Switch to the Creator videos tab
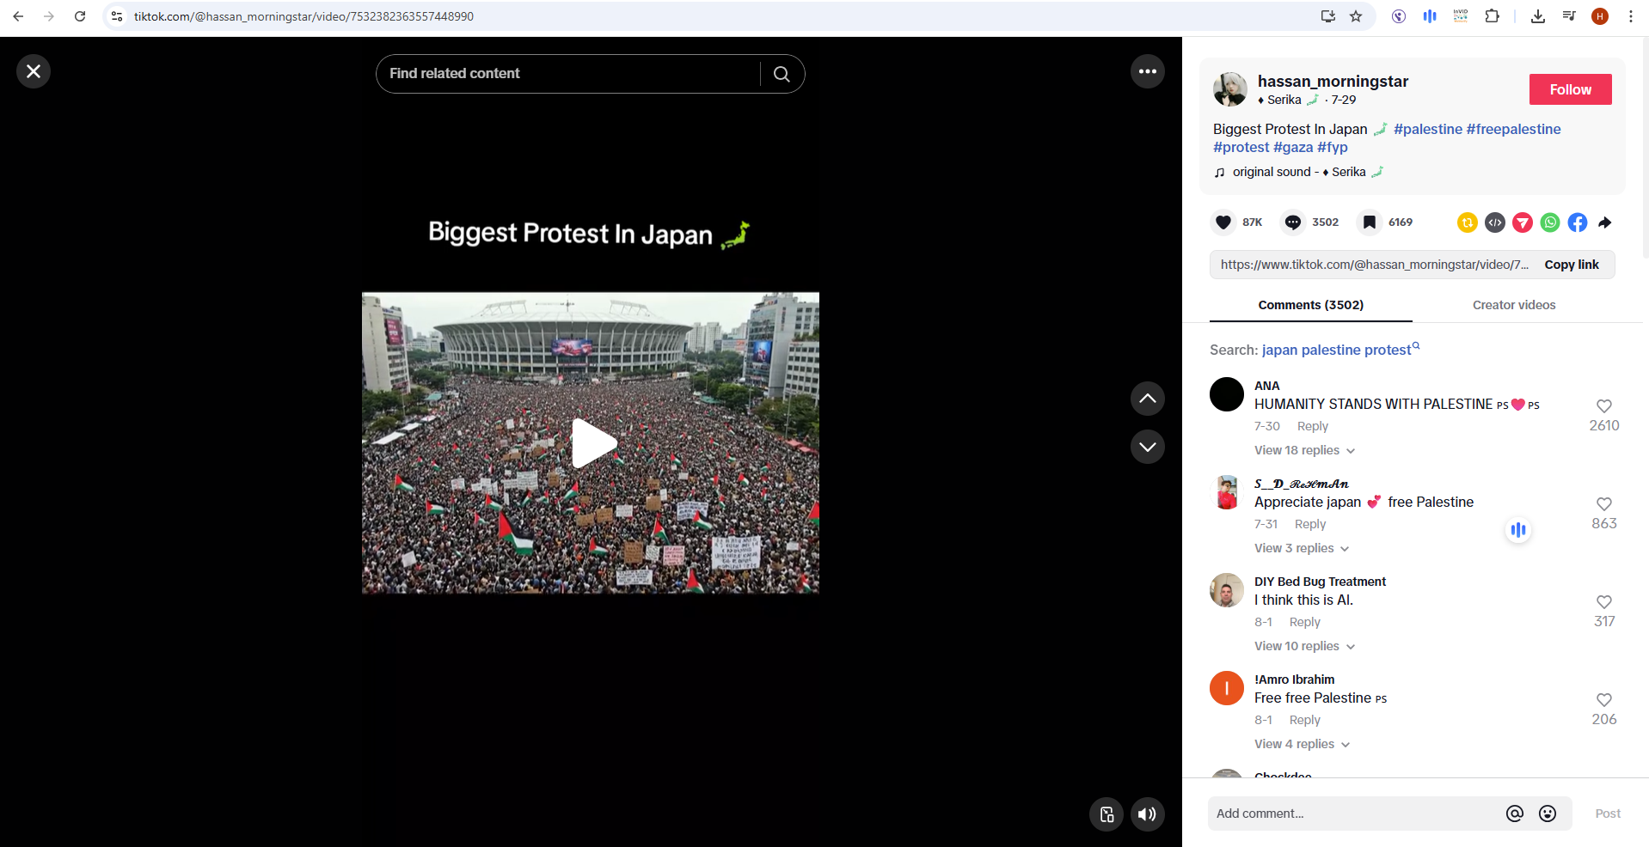The height and width of the screenshot is (847, 1649). click(1513, 305)
